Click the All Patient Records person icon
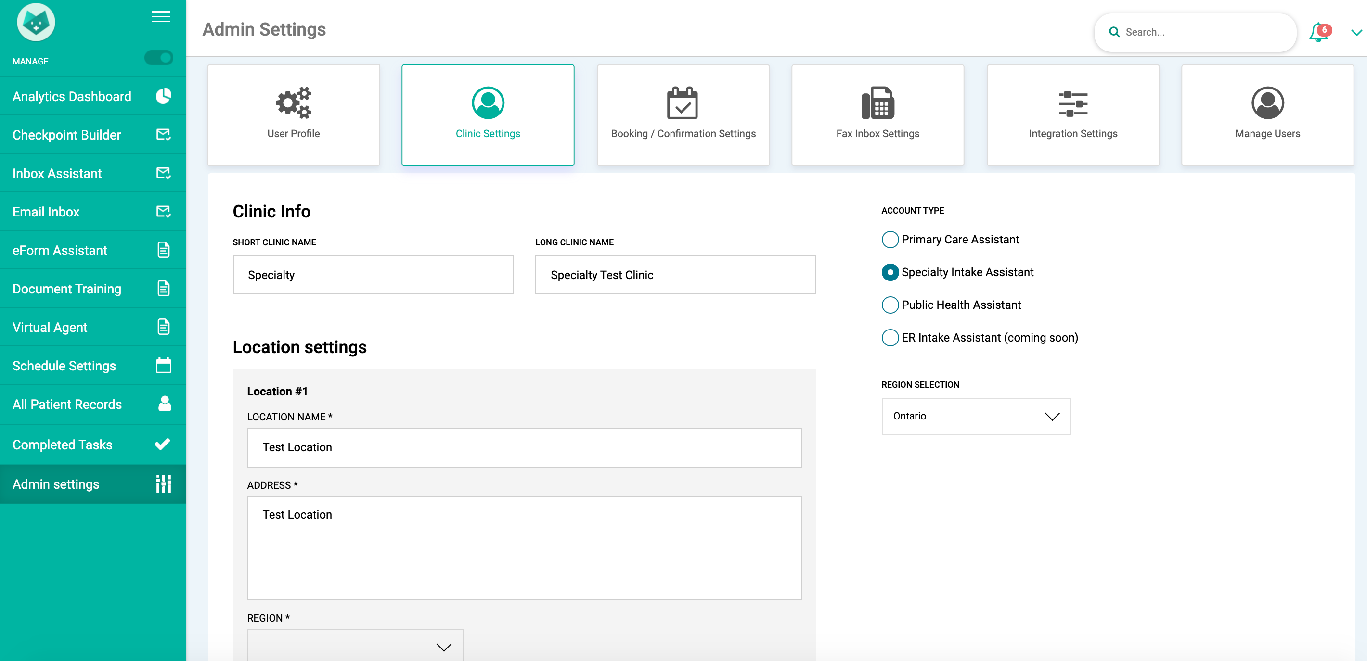 coord(165,404)
